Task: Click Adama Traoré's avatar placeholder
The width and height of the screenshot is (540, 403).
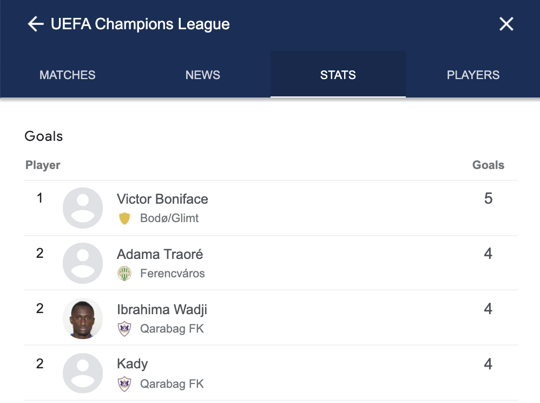Action: 83,263
